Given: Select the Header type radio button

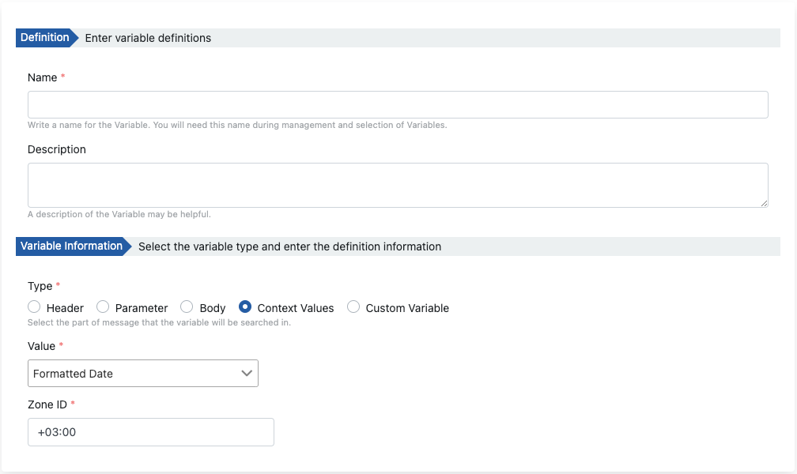Looking at the screenshot, I should [x=34, y=307].
